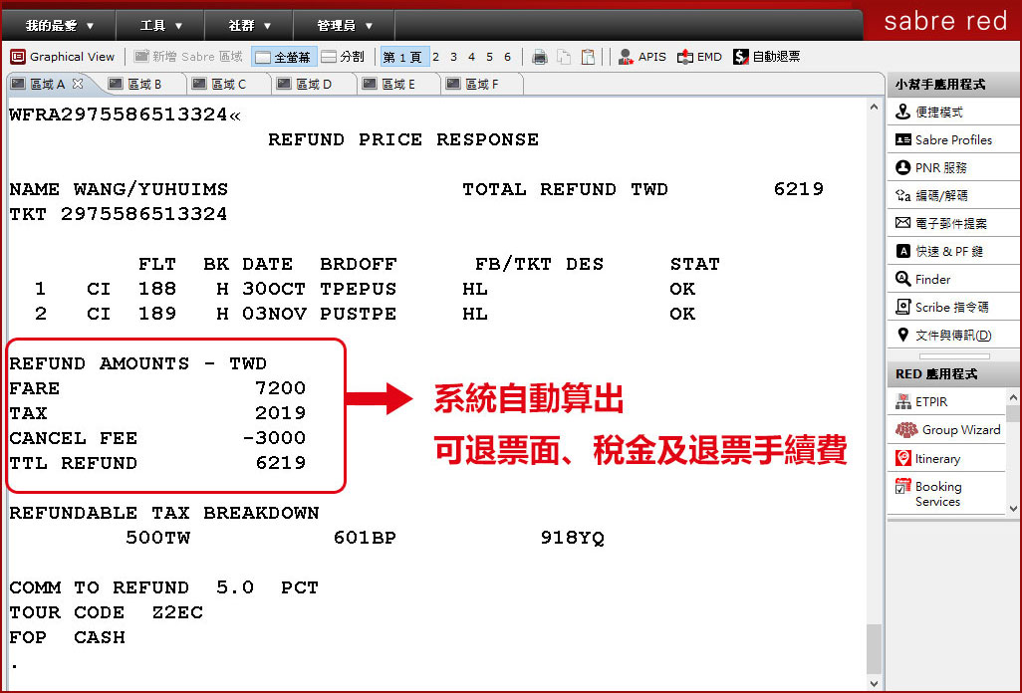Go to page 6
The image size is (1022, 693).
coord(507,57)
